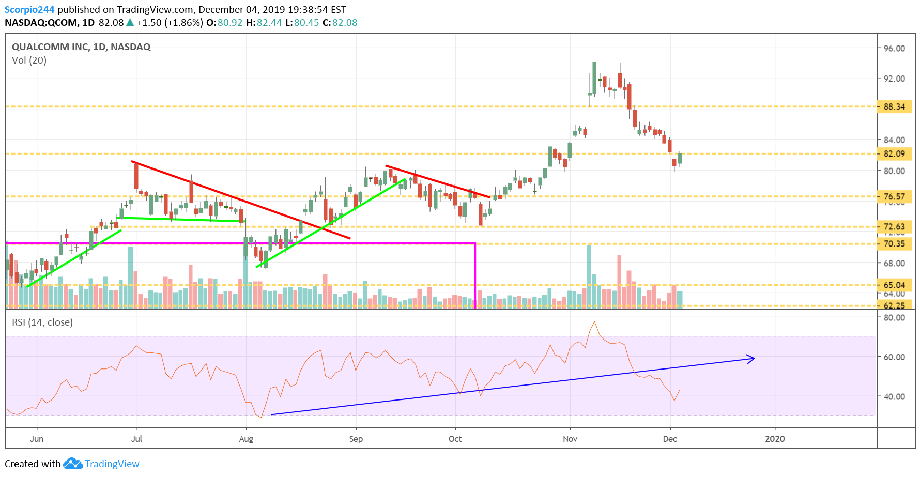Click the 88.34 price level label
The height and width of the screenshot is (477, 921).
point(895,107)
